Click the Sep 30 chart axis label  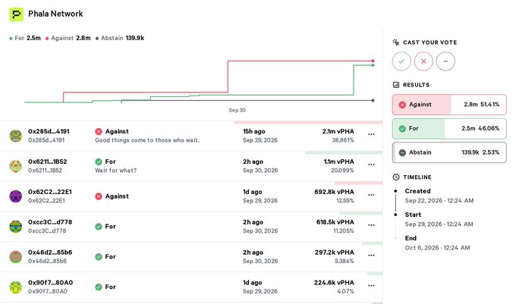pyautogui.click(x=238, y=110)
